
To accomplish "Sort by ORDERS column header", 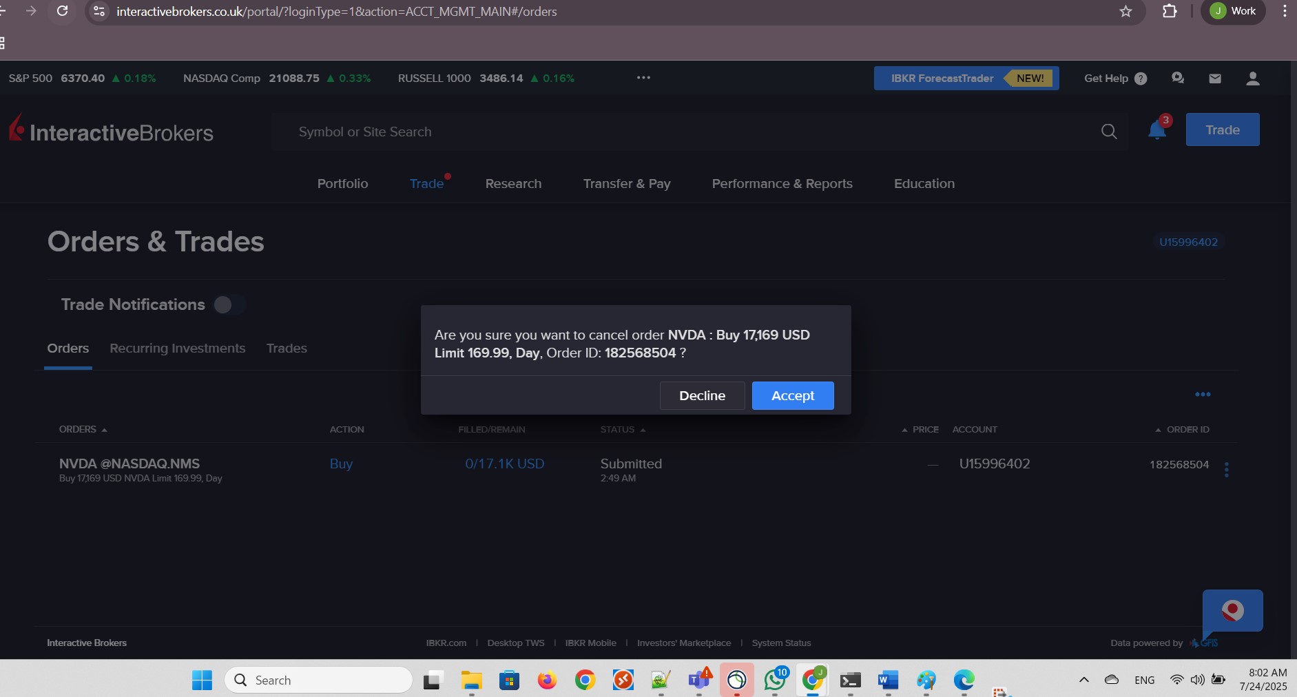I will (x=83, y=429).
